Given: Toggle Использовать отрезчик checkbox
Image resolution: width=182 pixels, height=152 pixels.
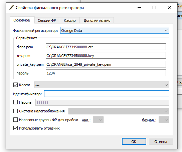Looking at the screenshot, I should tap(15, 128).
